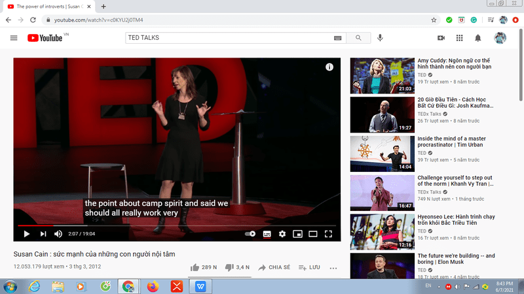Screen dimensions: 524x294
Task: Open the notifications bell
Action: pyautogui.click(x=478, y=38)
